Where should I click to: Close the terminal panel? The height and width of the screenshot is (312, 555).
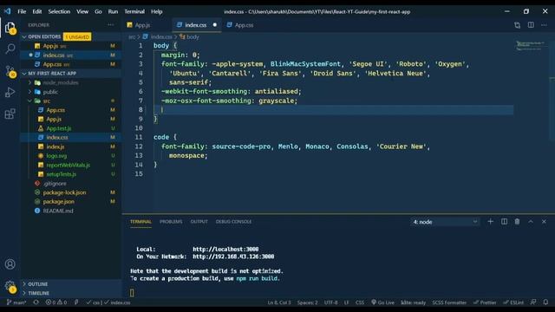[x=544, y=222]
